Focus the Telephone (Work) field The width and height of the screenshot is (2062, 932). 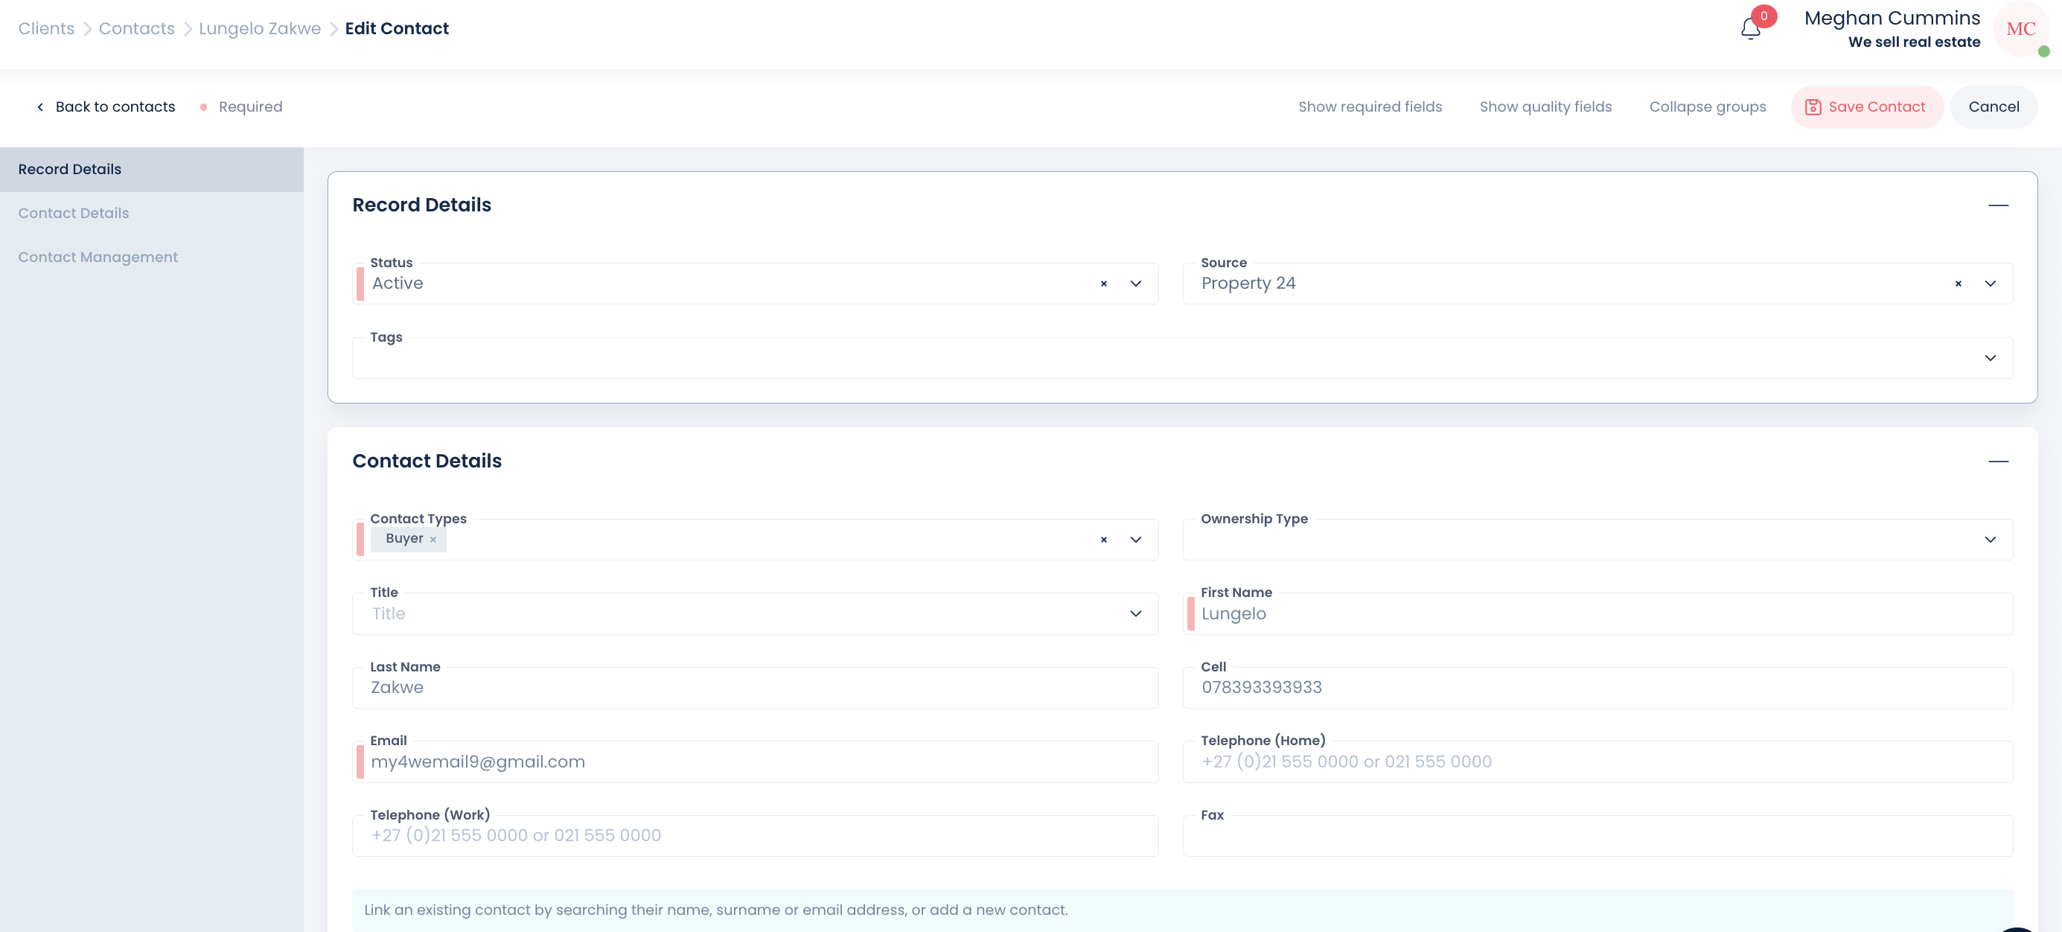(x=755, y=836)
